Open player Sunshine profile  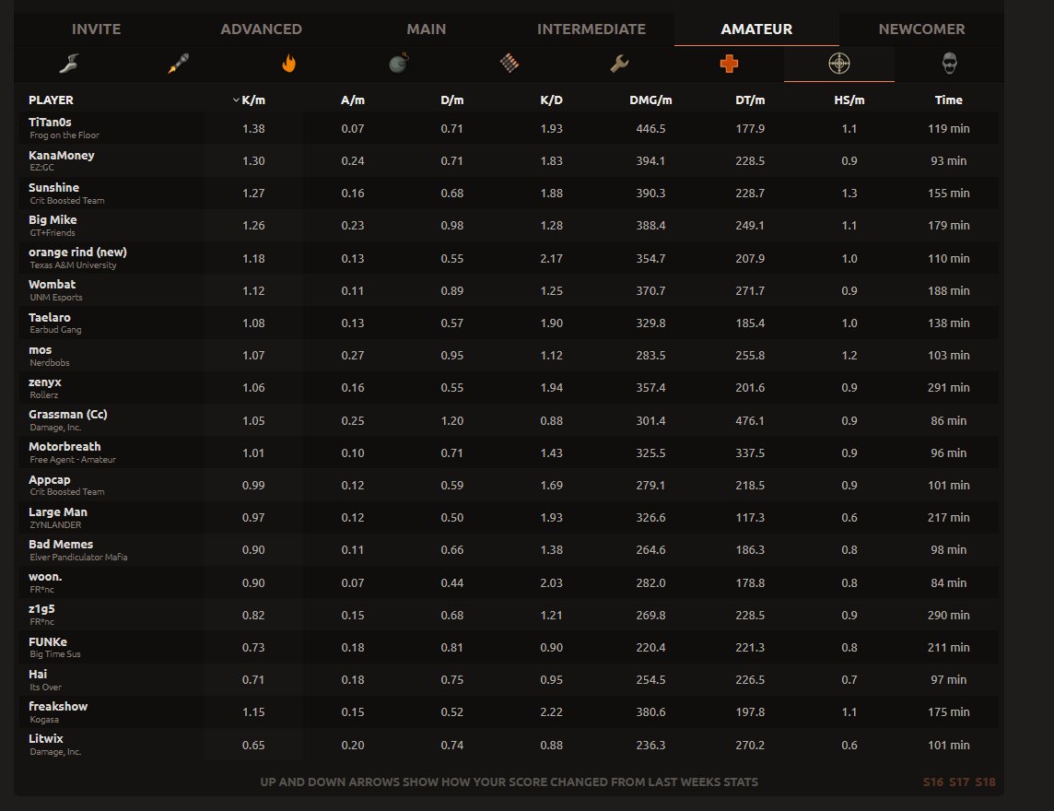(x=53, y=188)
